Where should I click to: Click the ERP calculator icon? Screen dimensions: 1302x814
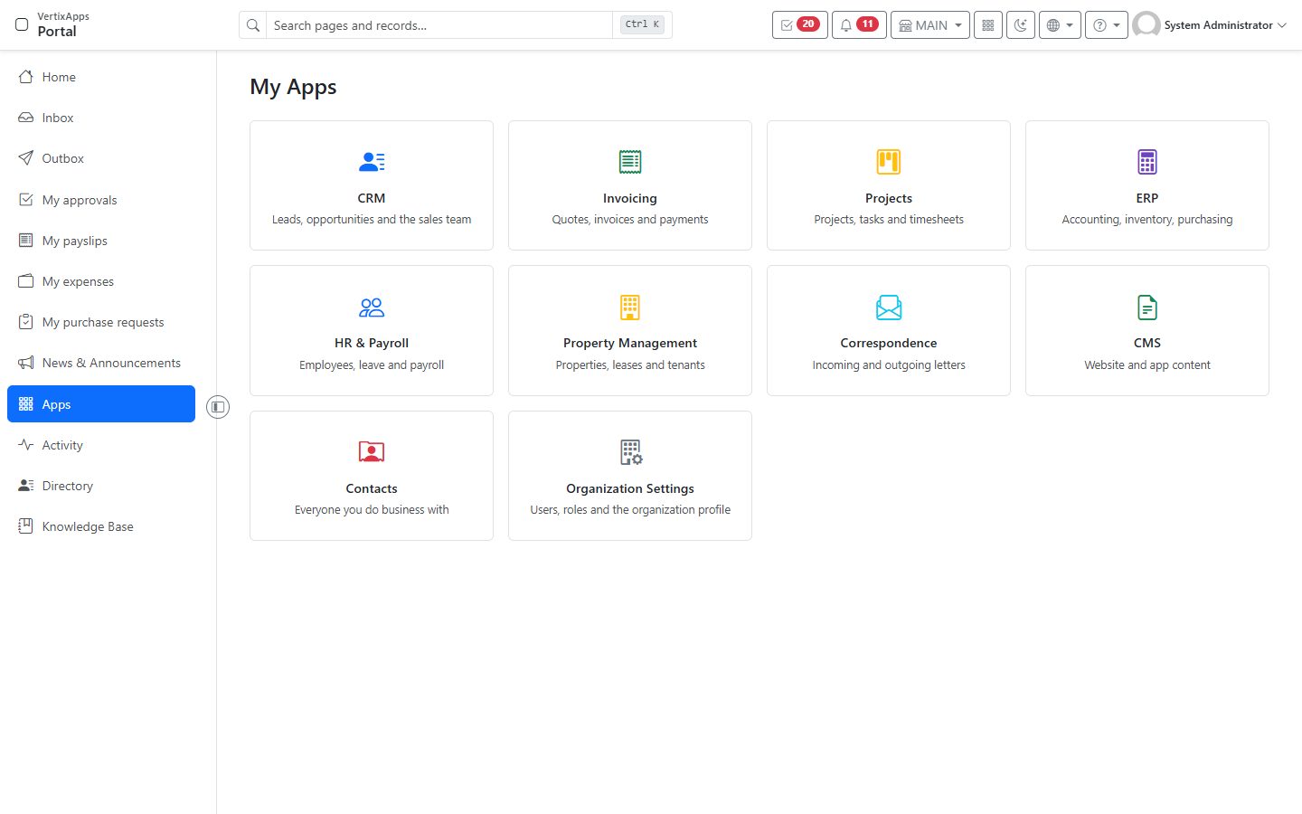tap(1147, 162)
